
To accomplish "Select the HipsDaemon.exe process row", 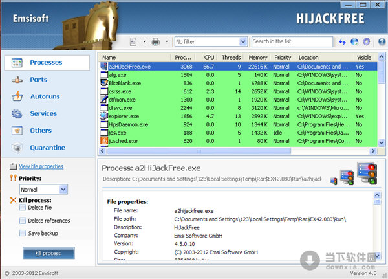I will click(x=239, y=124).
